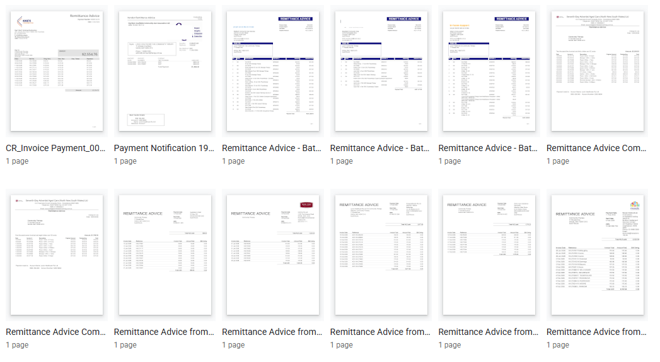Select the 'Payment Notification 19...' file name
Screen dimensions: 660x362
coord(165,148)
